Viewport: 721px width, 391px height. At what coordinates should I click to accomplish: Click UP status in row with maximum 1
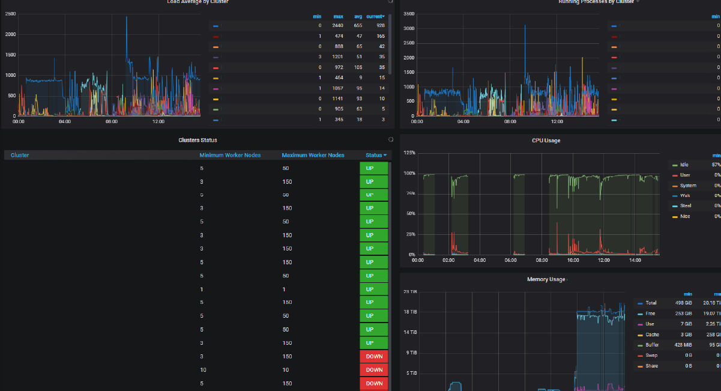(374, 289)
